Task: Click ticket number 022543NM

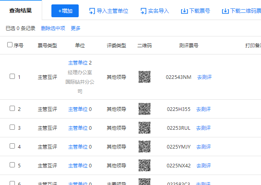Action: 179,77
